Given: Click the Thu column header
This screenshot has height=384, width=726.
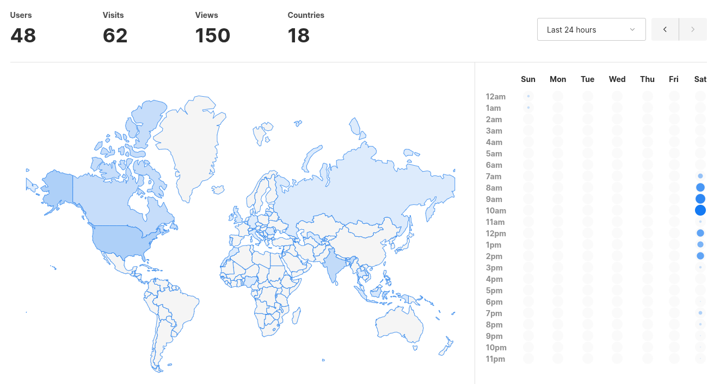Looking at the screenshot, I should [648, 79].
